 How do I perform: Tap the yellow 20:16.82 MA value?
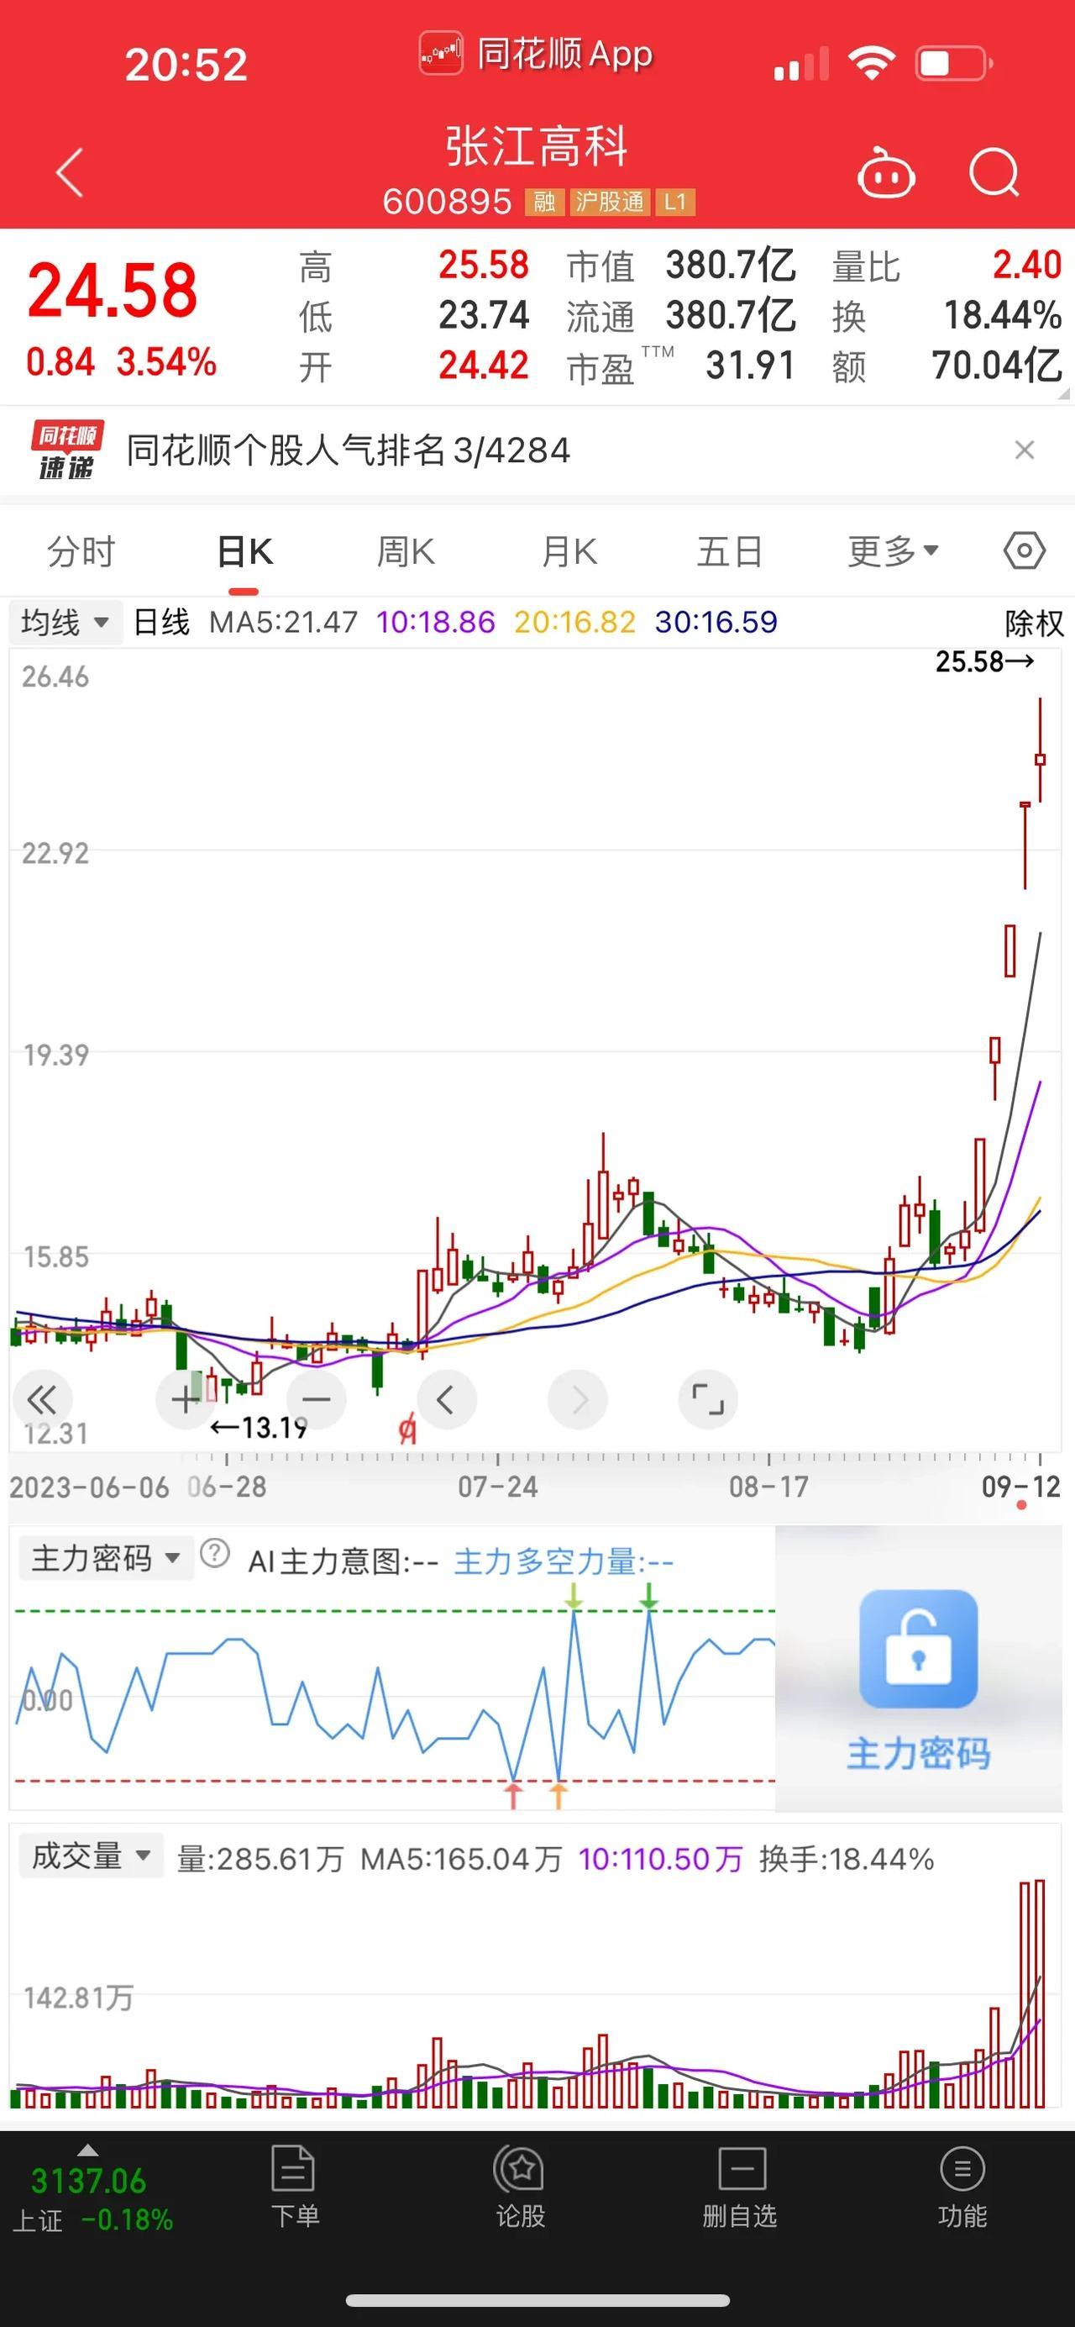(x=575, y=623)
